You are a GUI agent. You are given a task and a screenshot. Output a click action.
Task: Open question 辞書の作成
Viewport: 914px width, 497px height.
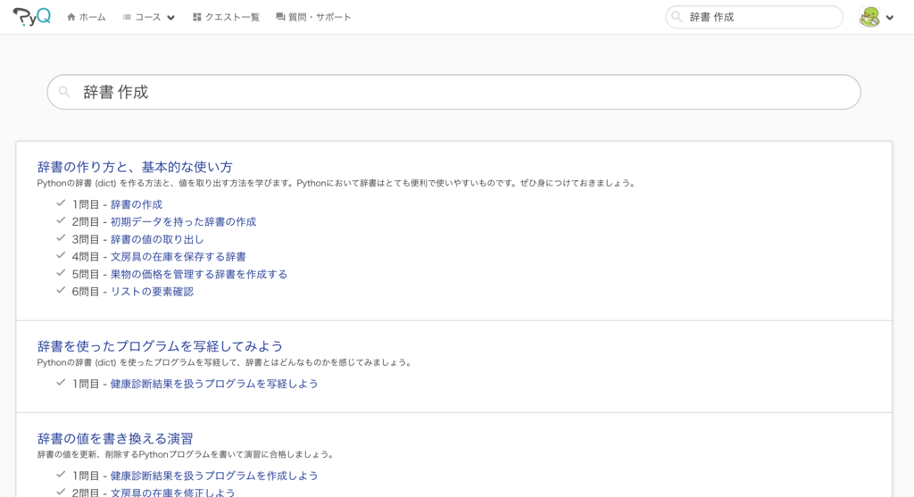pos(137,204)
